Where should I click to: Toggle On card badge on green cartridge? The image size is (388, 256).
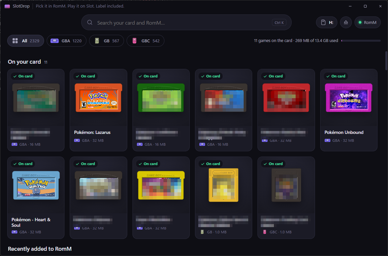148,76
